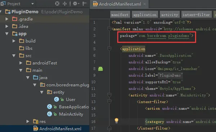Collapse the entity package
This screenshot has width=216, height=132.
(x=42, y=92)
